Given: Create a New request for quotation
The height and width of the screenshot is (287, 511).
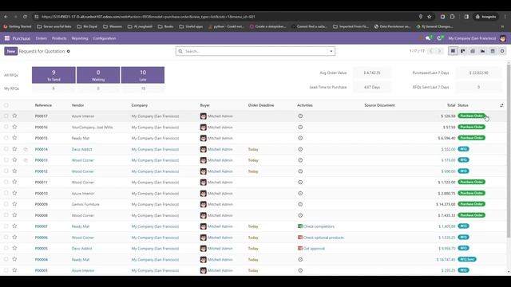Looking at the screenshot, I should tap(10, 51).
